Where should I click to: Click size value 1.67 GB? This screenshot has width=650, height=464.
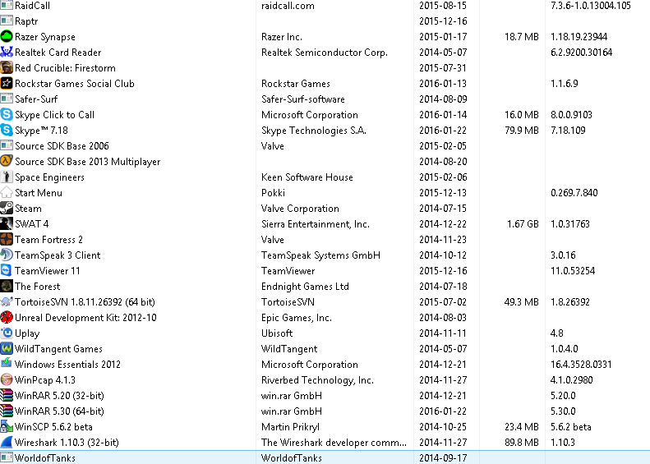pos(523,223)
